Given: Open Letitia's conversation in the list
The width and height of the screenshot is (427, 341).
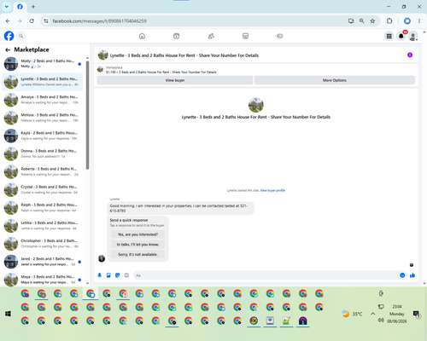Looking at the screenshot, I should click(x=43, y=226).
